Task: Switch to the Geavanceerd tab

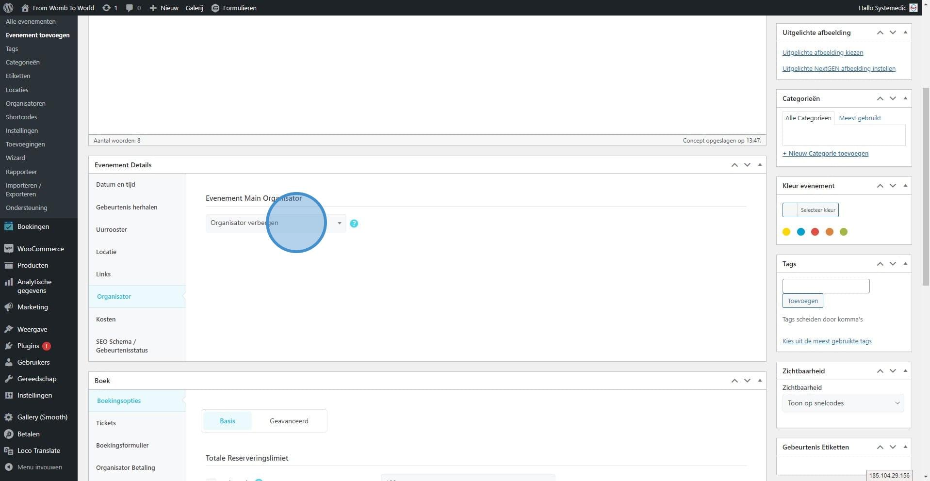Action: click(x=289, y=421)
